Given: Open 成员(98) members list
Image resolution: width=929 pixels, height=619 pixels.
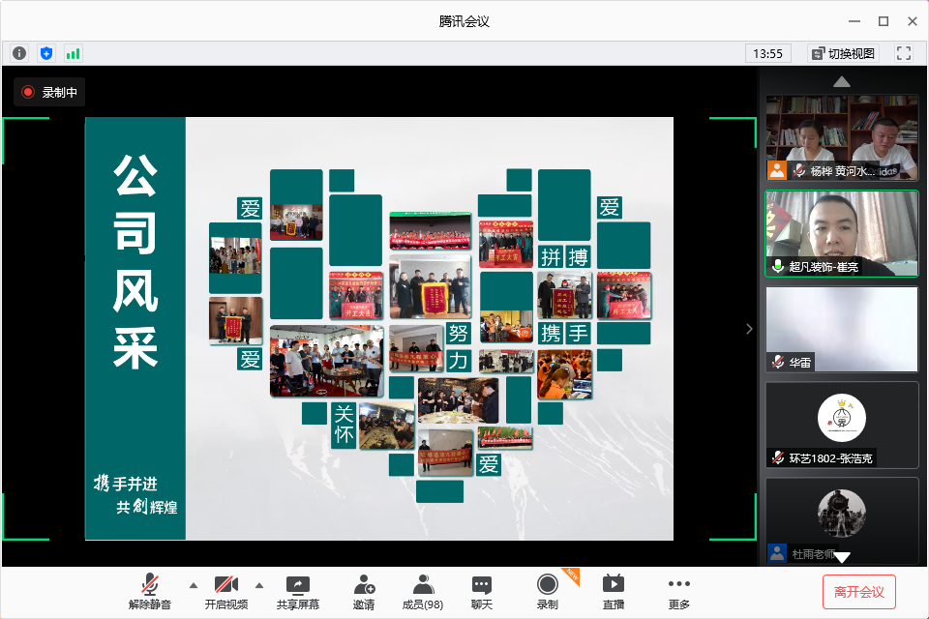Looking at the screenshot, I should click(422, 591).
